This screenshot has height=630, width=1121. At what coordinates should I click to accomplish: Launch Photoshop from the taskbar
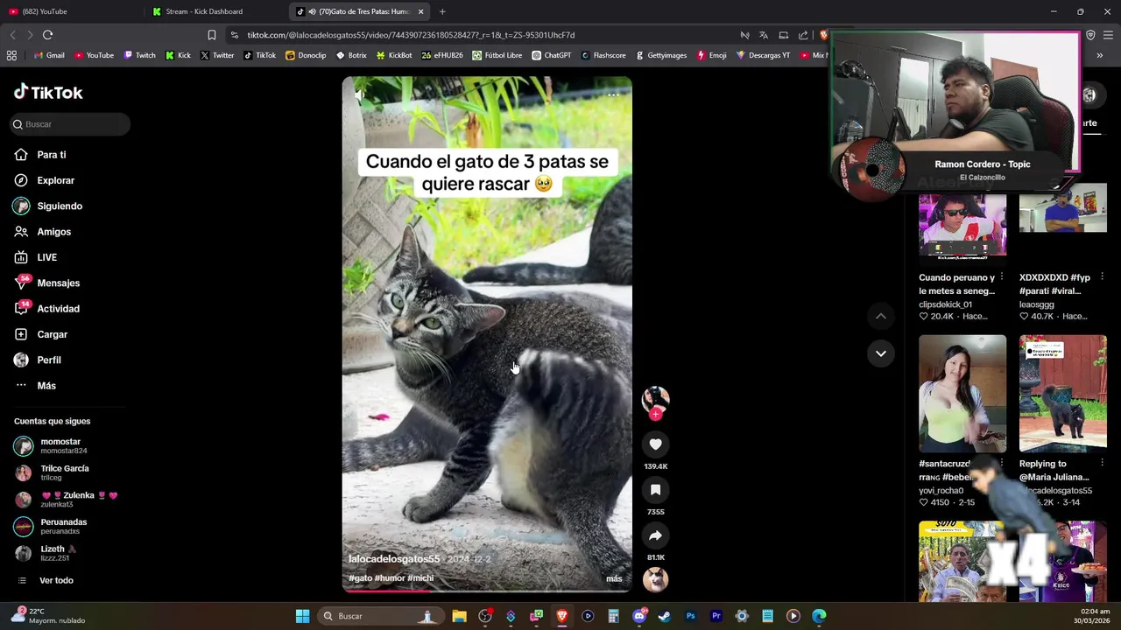point(690,616)
